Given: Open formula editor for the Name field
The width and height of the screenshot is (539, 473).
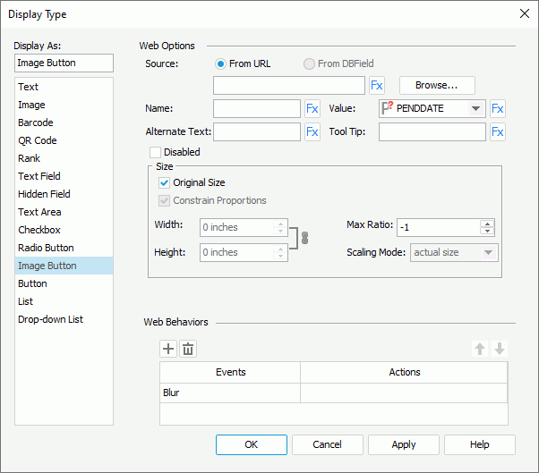Looking at the screenshot, I should (312, 109).
